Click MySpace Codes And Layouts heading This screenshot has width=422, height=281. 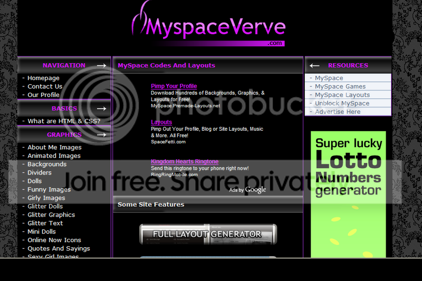pyautogui.click(x=166, y=65)
